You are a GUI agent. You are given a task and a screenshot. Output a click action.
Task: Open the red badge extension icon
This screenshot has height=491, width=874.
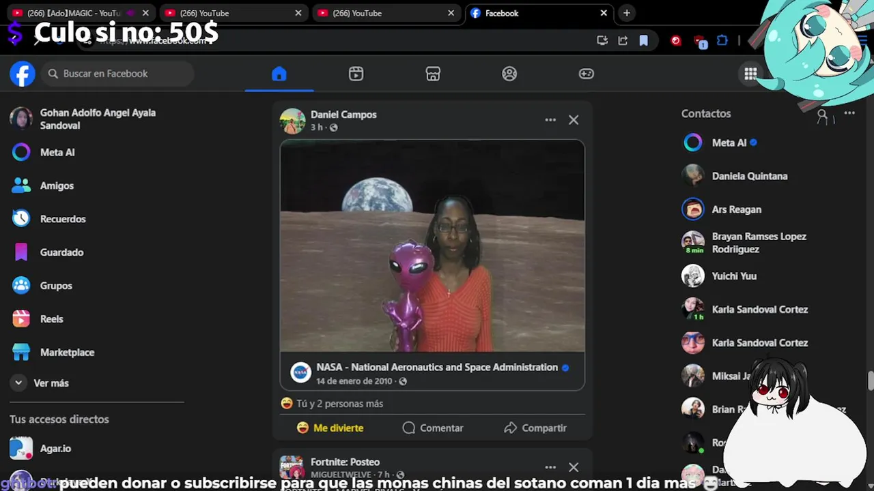point(700,42)
